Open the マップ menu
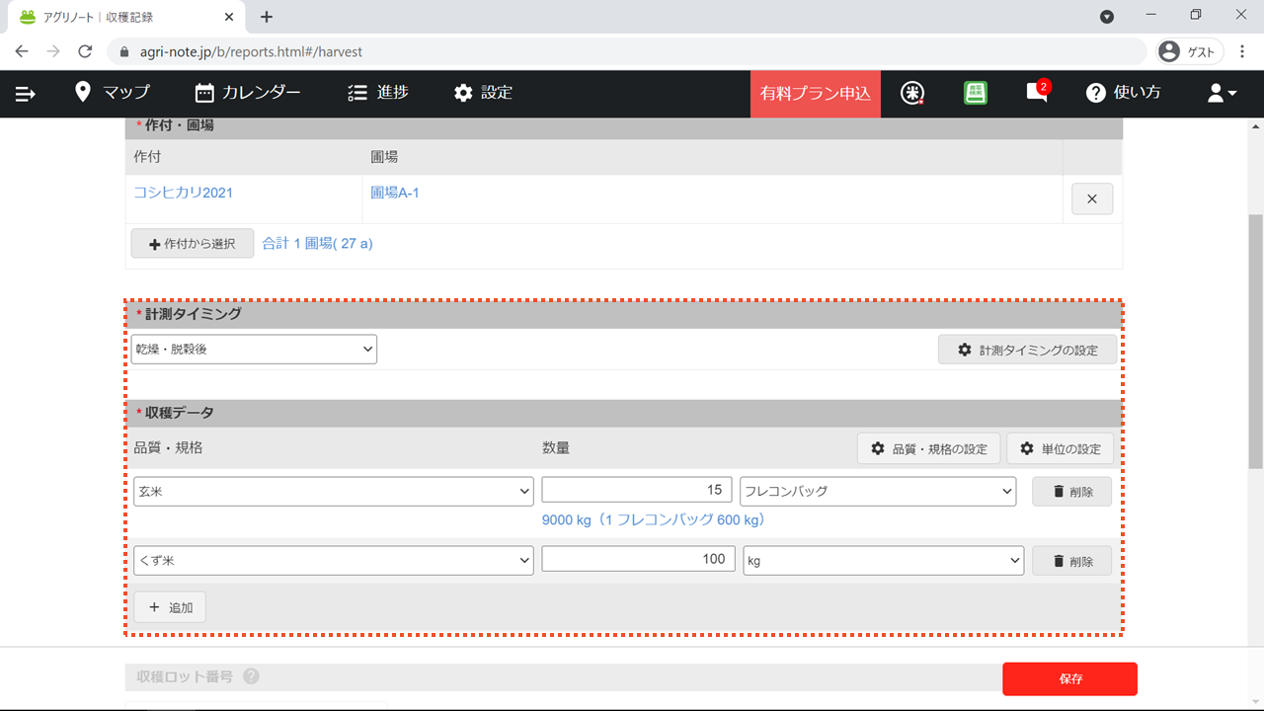This screenshot has height=711, width=1264. point(113,93)
